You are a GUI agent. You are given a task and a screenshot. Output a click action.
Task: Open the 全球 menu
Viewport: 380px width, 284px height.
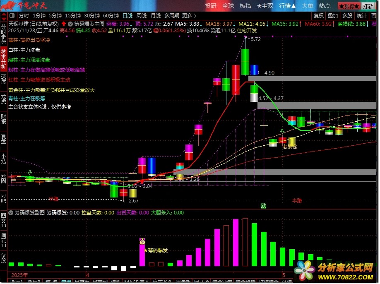click(x=228, y=6)
